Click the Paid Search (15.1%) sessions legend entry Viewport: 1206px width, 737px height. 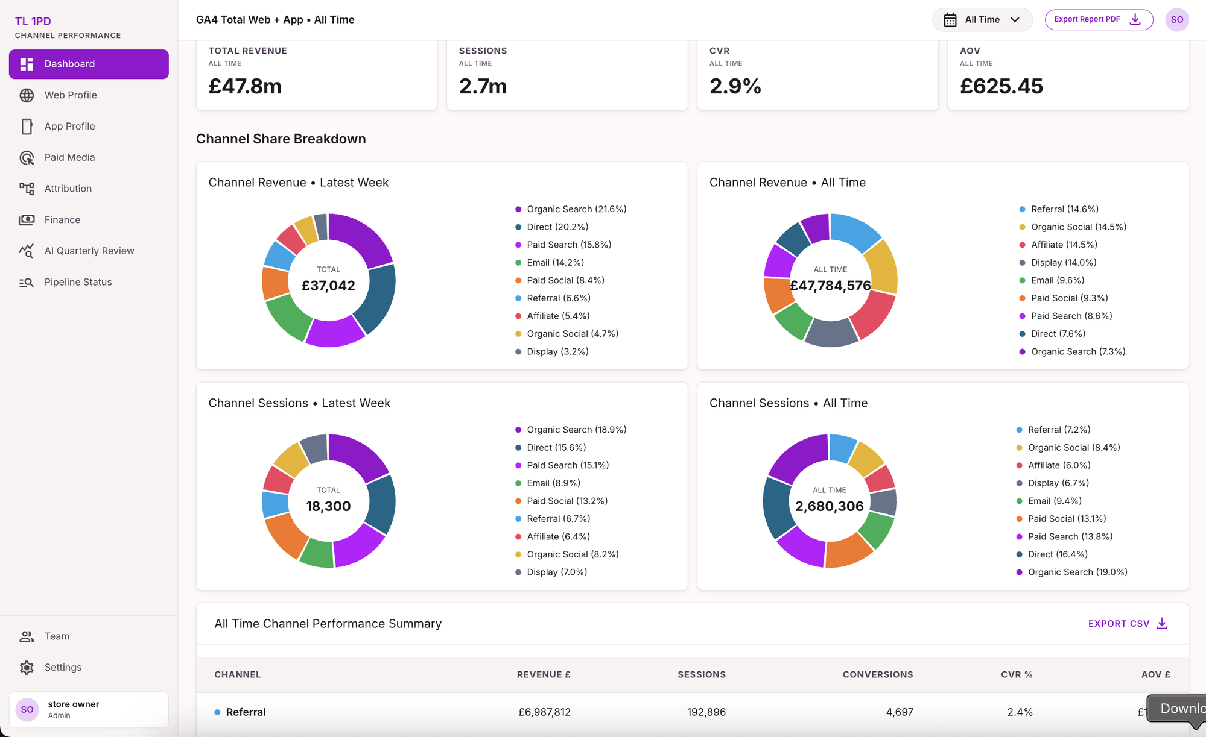pyautogui.click(x=562, y=466)
